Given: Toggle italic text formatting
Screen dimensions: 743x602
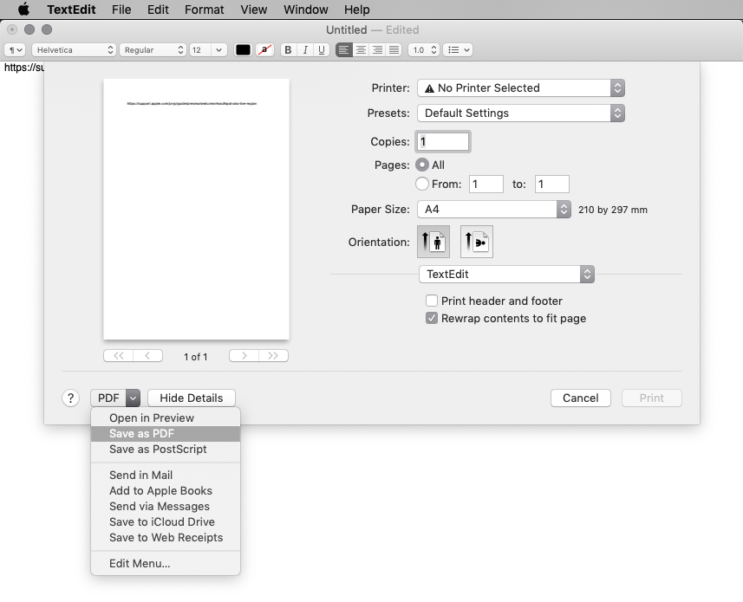Looking at the screenshot, I should click(305, 50).
